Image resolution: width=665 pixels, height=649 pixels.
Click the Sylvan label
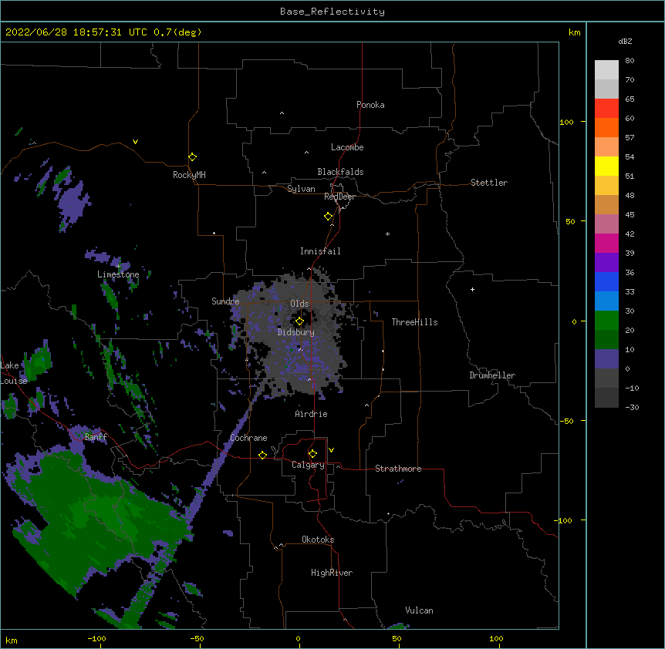coord(301,189)
